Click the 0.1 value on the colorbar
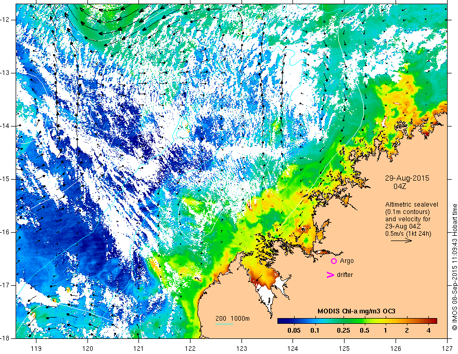This screenshot has height=354, width=458. pos(314,331)
